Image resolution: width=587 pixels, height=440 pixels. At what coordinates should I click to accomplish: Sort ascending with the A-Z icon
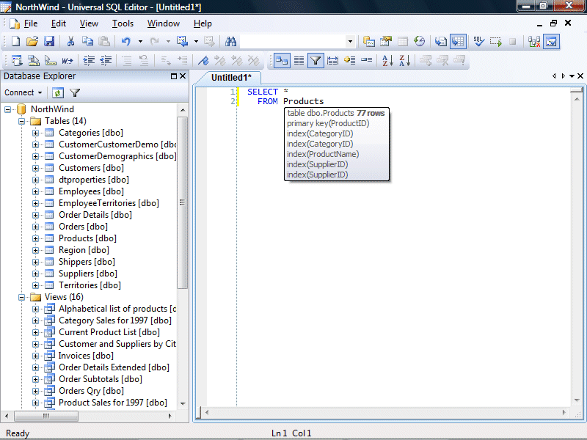coord(387,61)
